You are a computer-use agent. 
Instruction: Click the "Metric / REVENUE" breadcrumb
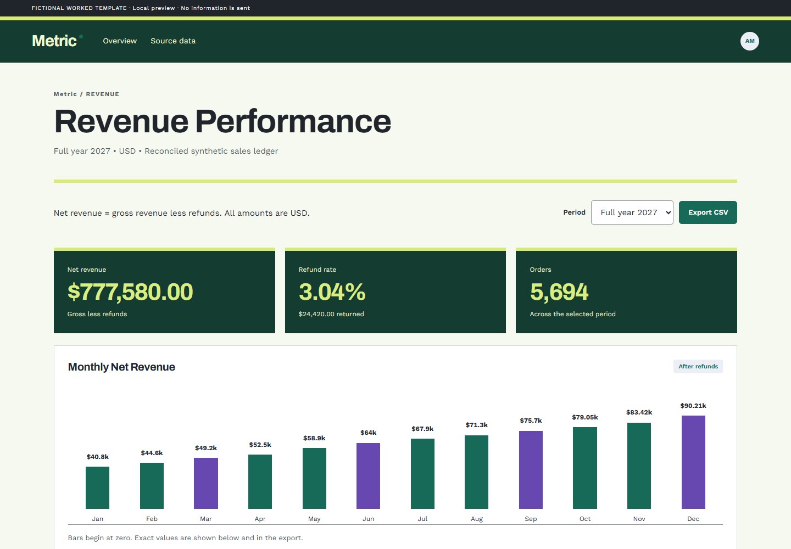[x=86, y=94]
